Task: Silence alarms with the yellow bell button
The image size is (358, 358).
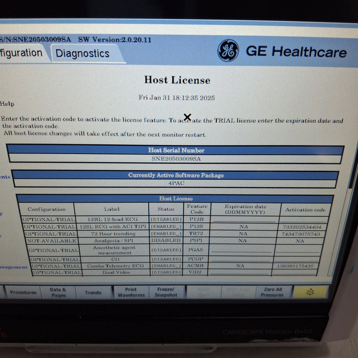Action: 310,292
